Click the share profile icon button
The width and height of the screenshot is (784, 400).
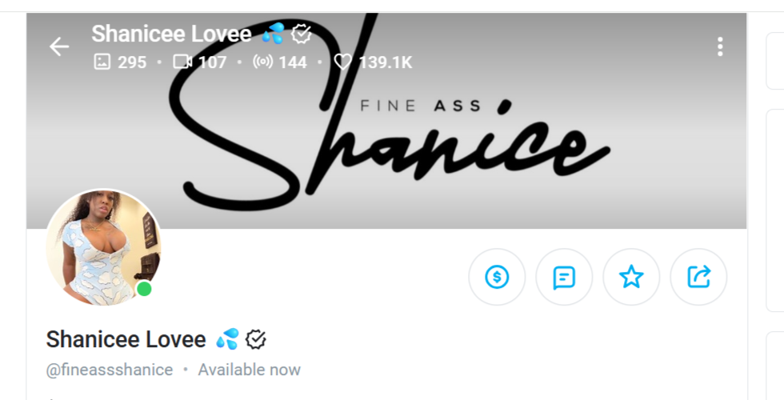pos(698,278)
